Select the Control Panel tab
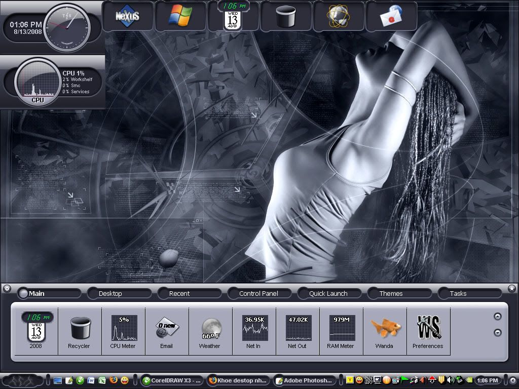The image size is (519, 389). (258, 293)
